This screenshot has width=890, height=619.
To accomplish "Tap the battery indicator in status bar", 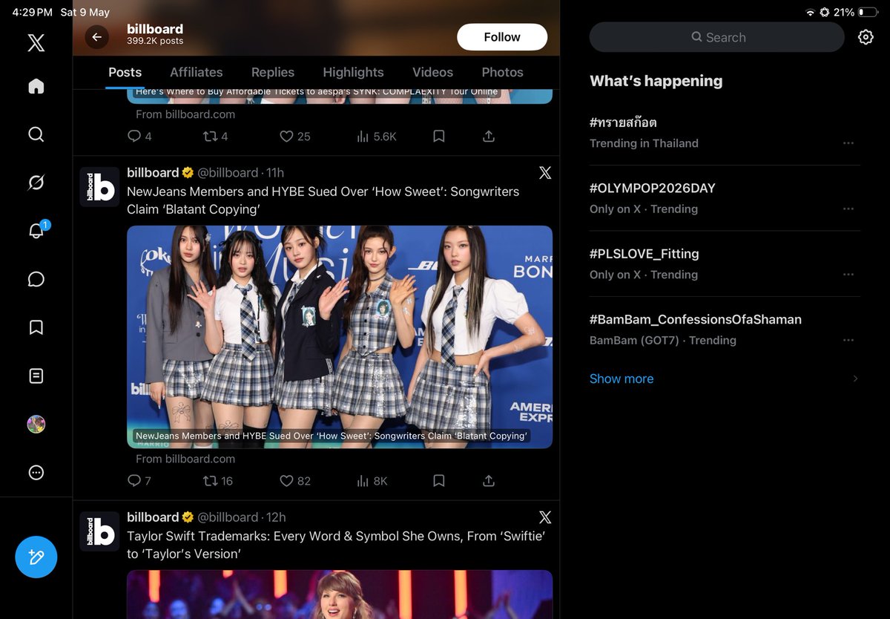I will [x=868, y=13].
